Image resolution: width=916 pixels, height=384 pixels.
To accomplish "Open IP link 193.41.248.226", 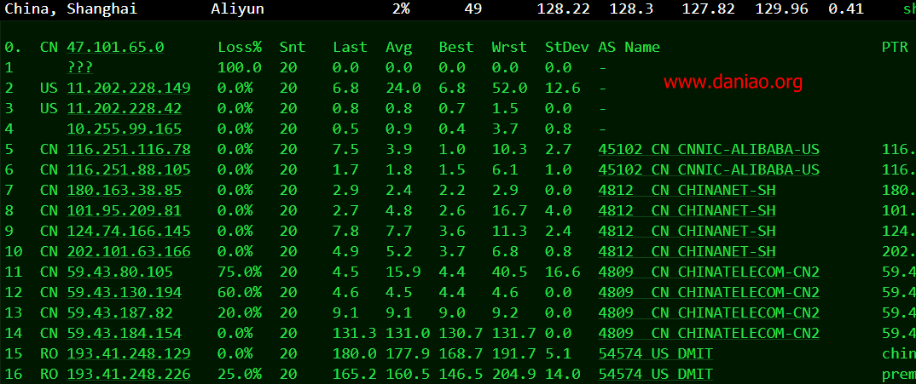I will 129,374.
